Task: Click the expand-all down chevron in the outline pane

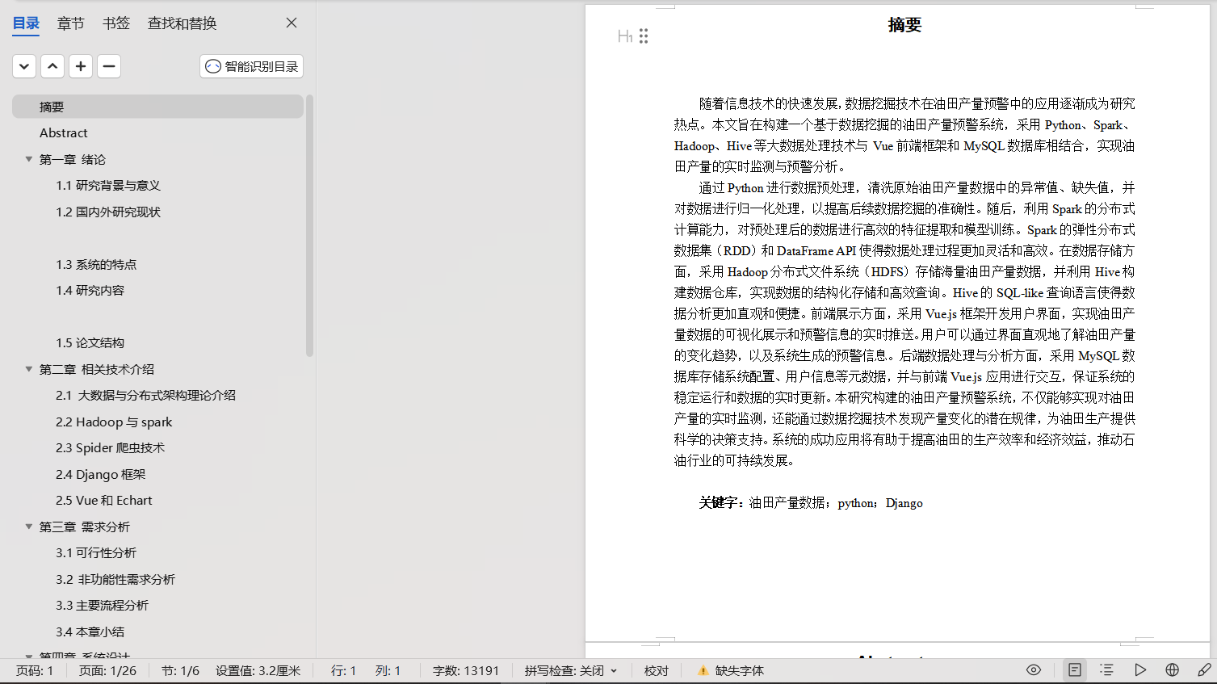Action: point(24,66)
